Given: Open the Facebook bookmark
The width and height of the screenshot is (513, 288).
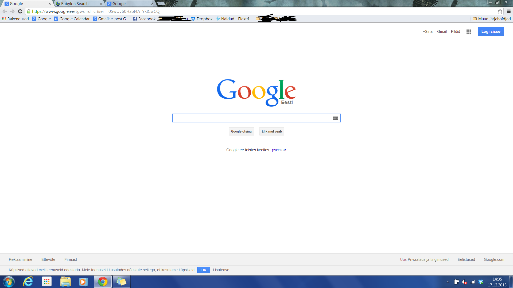Looking at the screenshot, I should pyautogui.click(x=144, y=19).
